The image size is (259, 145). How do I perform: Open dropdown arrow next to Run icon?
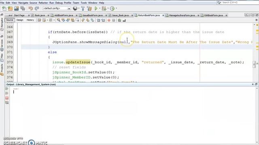tap(100, 8)
